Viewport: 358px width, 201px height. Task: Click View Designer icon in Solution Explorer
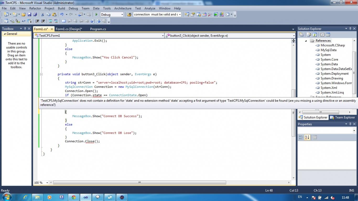click(328, 35)
